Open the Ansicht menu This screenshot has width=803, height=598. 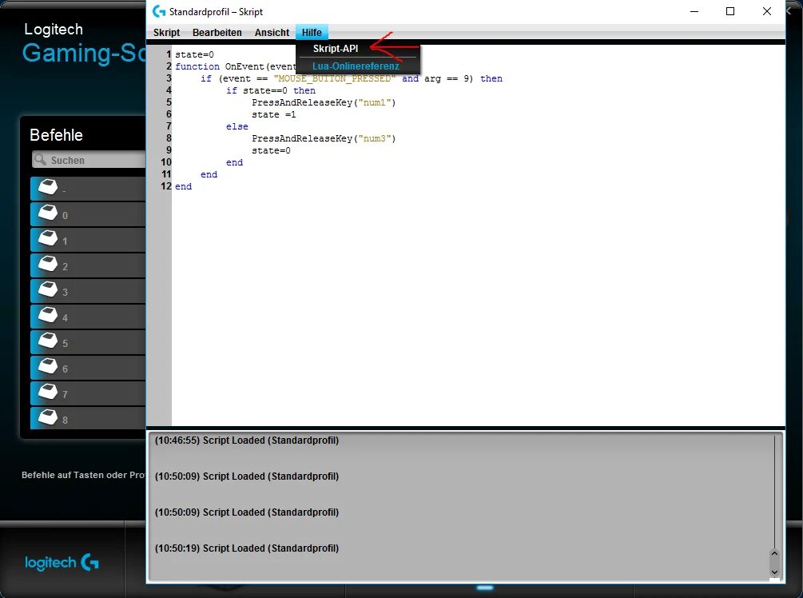[272, 32]
